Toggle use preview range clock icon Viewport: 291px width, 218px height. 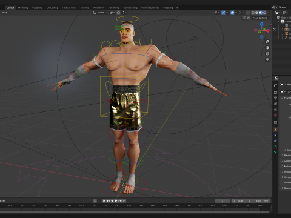[x=233, y=201]
